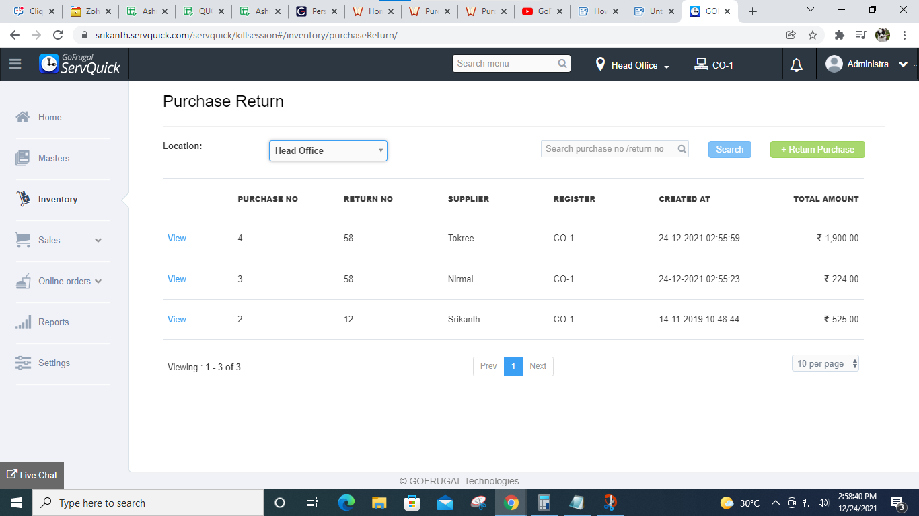Open the notifications bell
The height and width of the screenshot is (516, 919).
tap(797, 65)
